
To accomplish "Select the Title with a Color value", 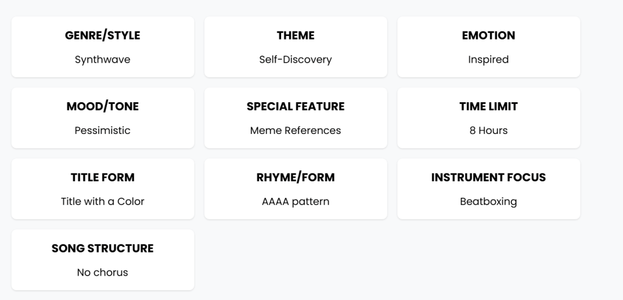I will 102,201.
